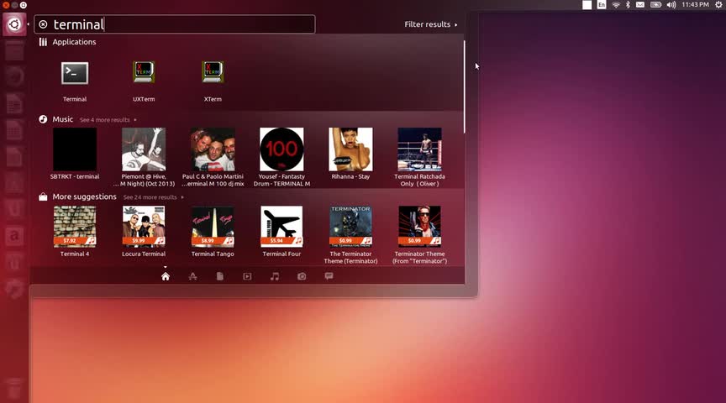Open Terminator Theme (From "Terminator") suggestion
The height and width of the screenshot is (403, 726).
pyautogui.click(x=419, y=226)
